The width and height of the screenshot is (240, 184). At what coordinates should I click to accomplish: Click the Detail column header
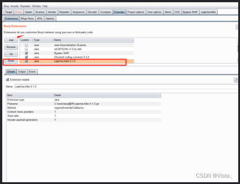pos(107,95)
